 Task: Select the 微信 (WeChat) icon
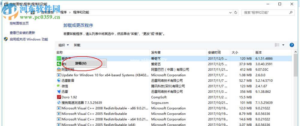coord(59,86)
